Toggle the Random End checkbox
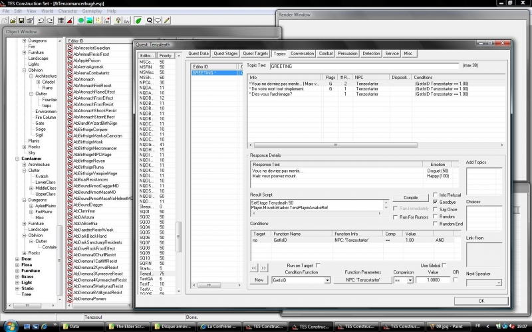Screen dimensions: 532x332 (x=436, y=224)
